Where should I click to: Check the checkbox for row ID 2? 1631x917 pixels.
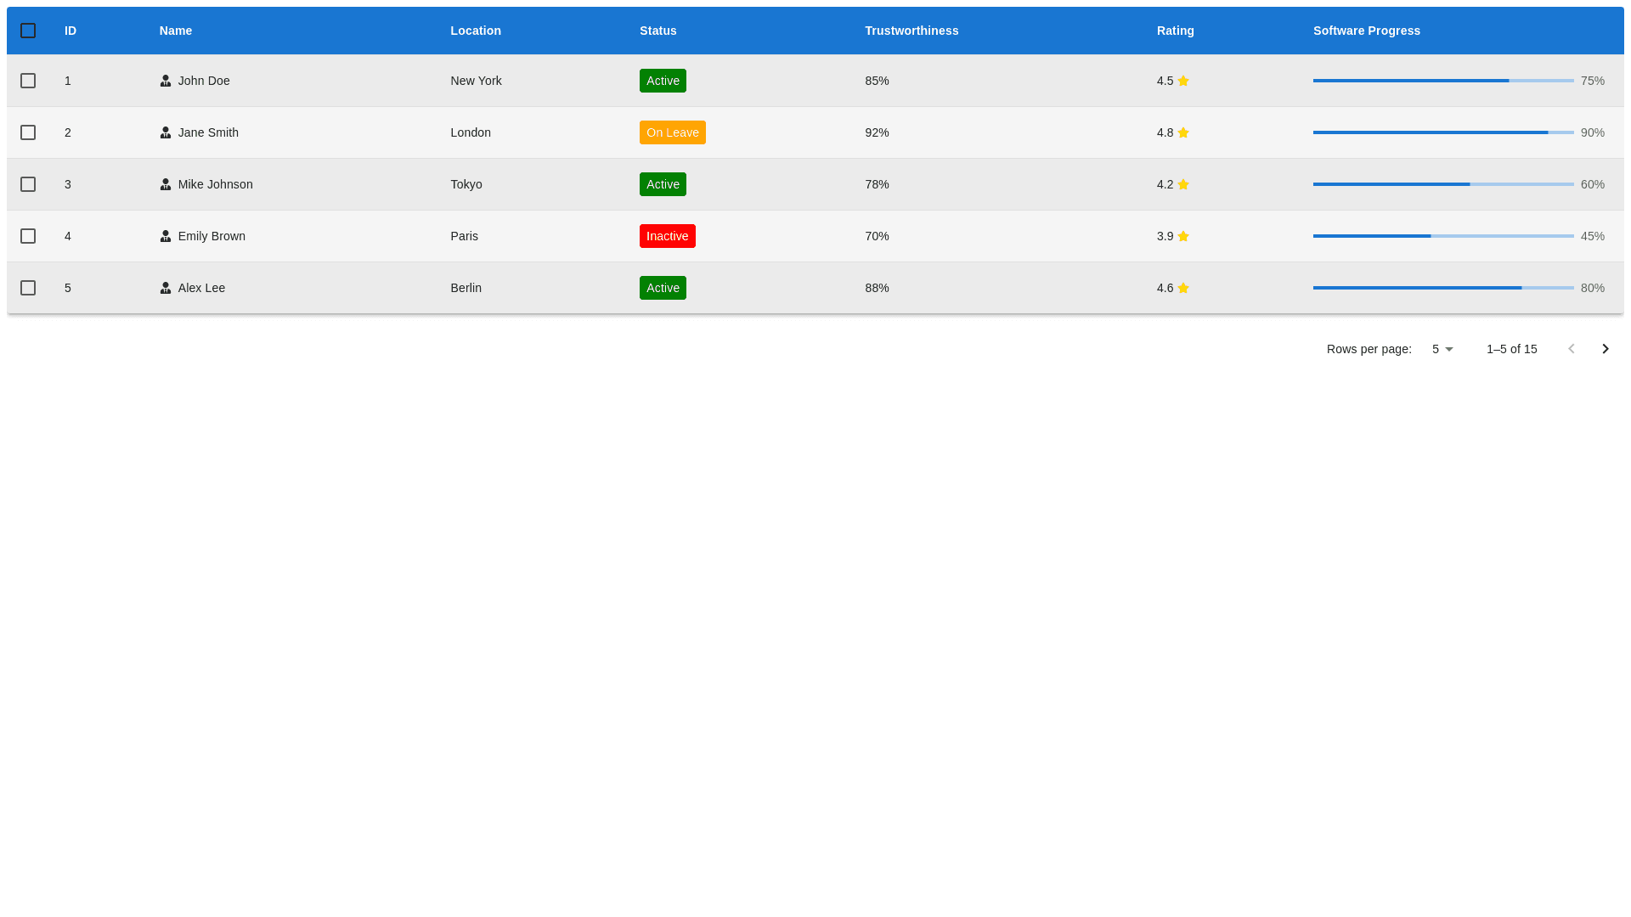point(28,132)
